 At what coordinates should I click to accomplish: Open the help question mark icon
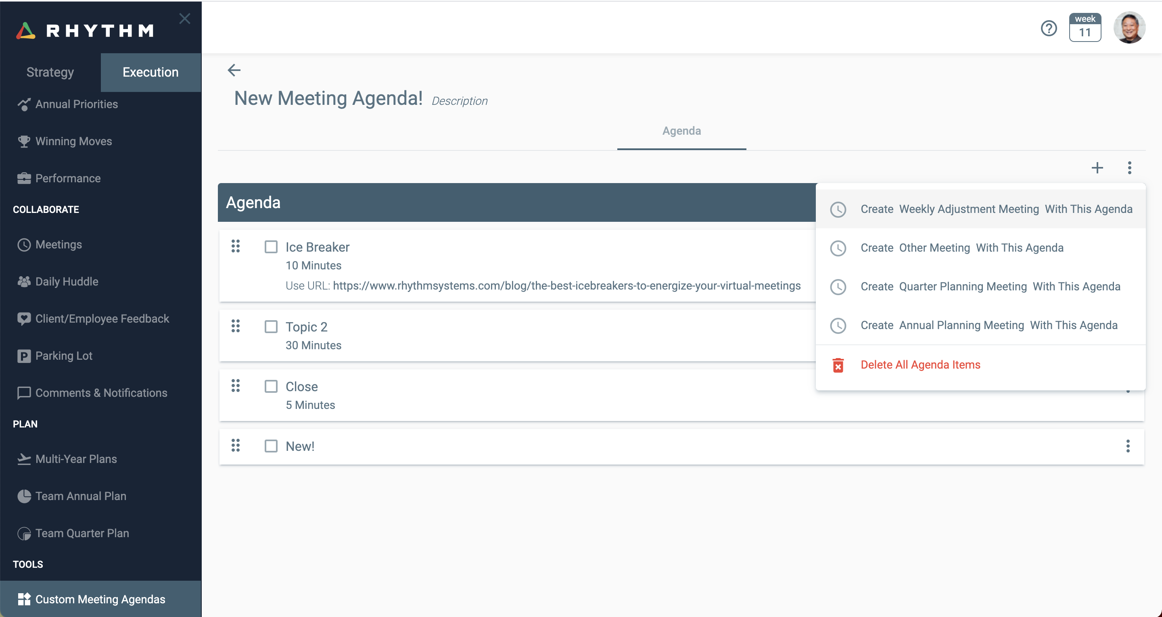coord(1049,28)
